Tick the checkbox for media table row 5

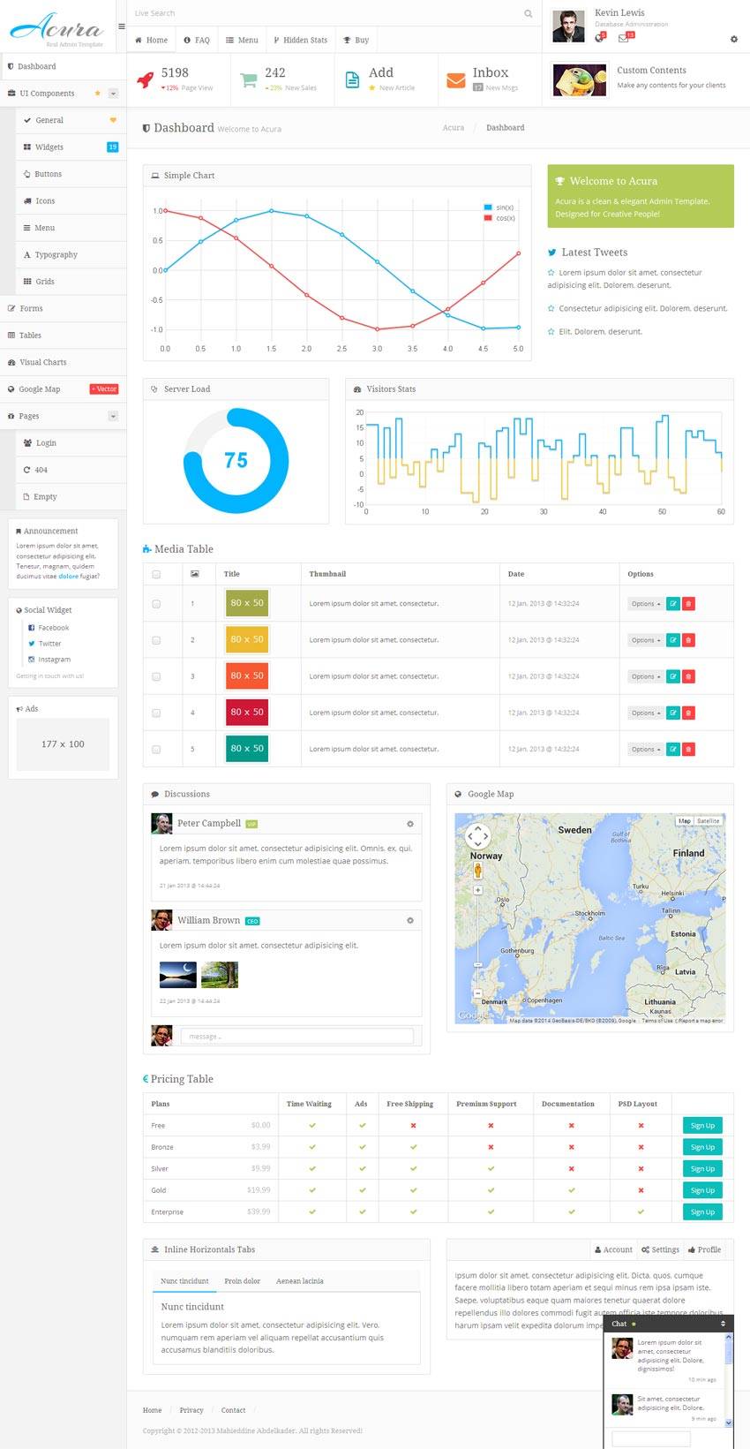[156, 749]
